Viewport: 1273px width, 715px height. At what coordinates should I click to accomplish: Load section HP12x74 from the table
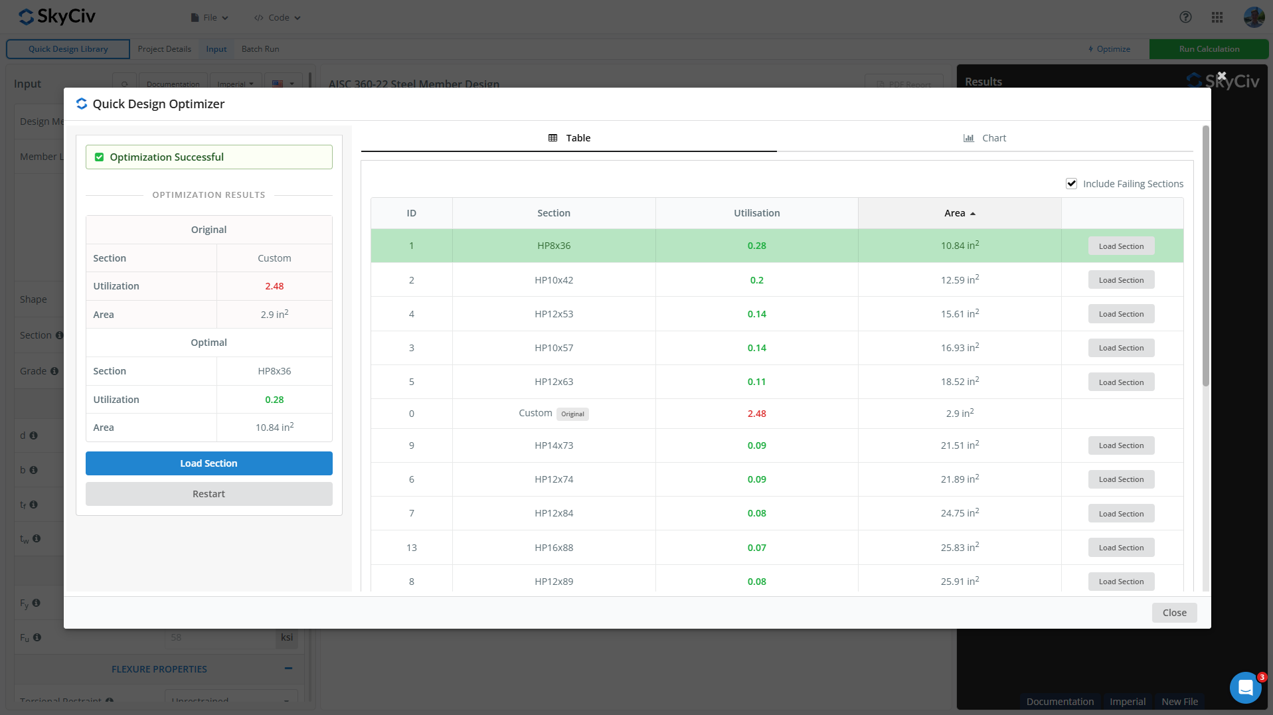(1121, 479)
